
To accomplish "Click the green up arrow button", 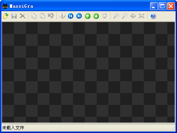I will pos(87,16).
